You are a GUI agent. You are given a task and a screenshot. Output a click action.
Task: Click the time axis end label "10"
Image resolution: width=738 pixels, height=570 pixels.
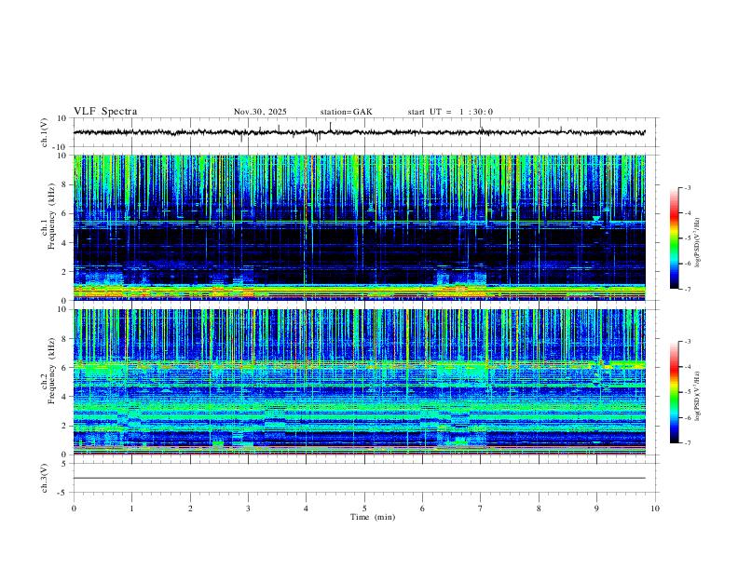pyautogui.click(x=655, y=509)
